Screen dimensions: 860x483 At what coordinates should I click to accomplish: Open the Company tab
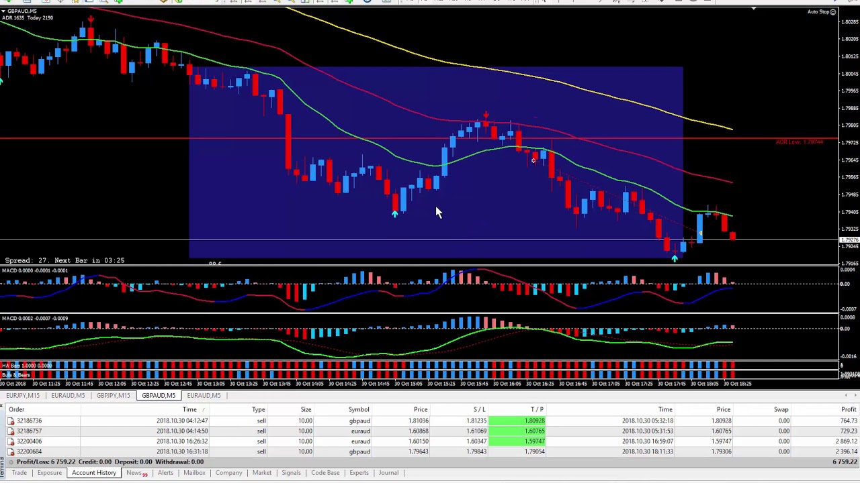point(228,473)
